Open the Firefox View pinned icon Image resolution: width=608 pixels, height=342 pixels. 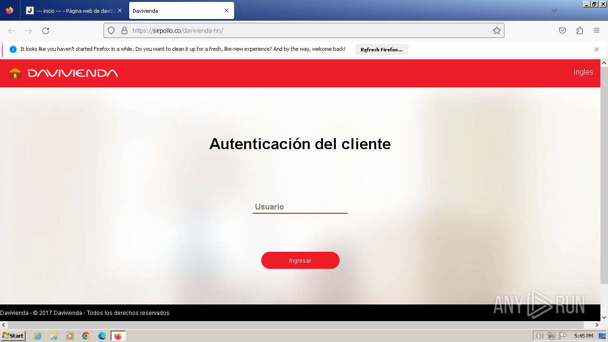(9, 10)
